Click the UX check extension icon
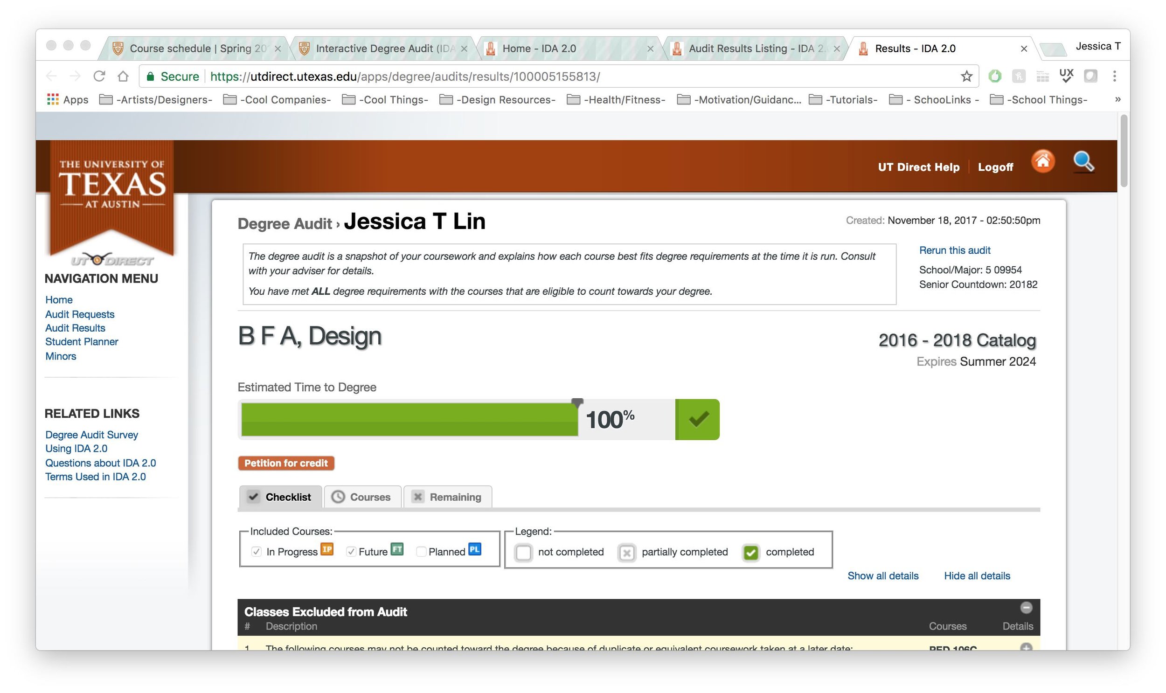The image size is (1166, 693). click(1066, 76)
